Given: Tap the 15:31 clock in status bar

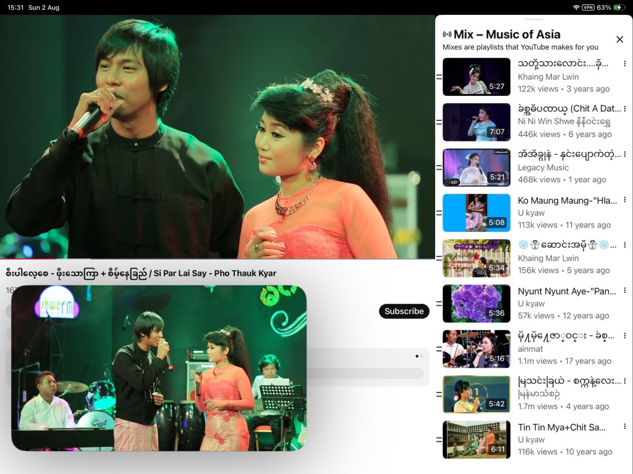Looking at the screenshot, I should tap(15, 7).
